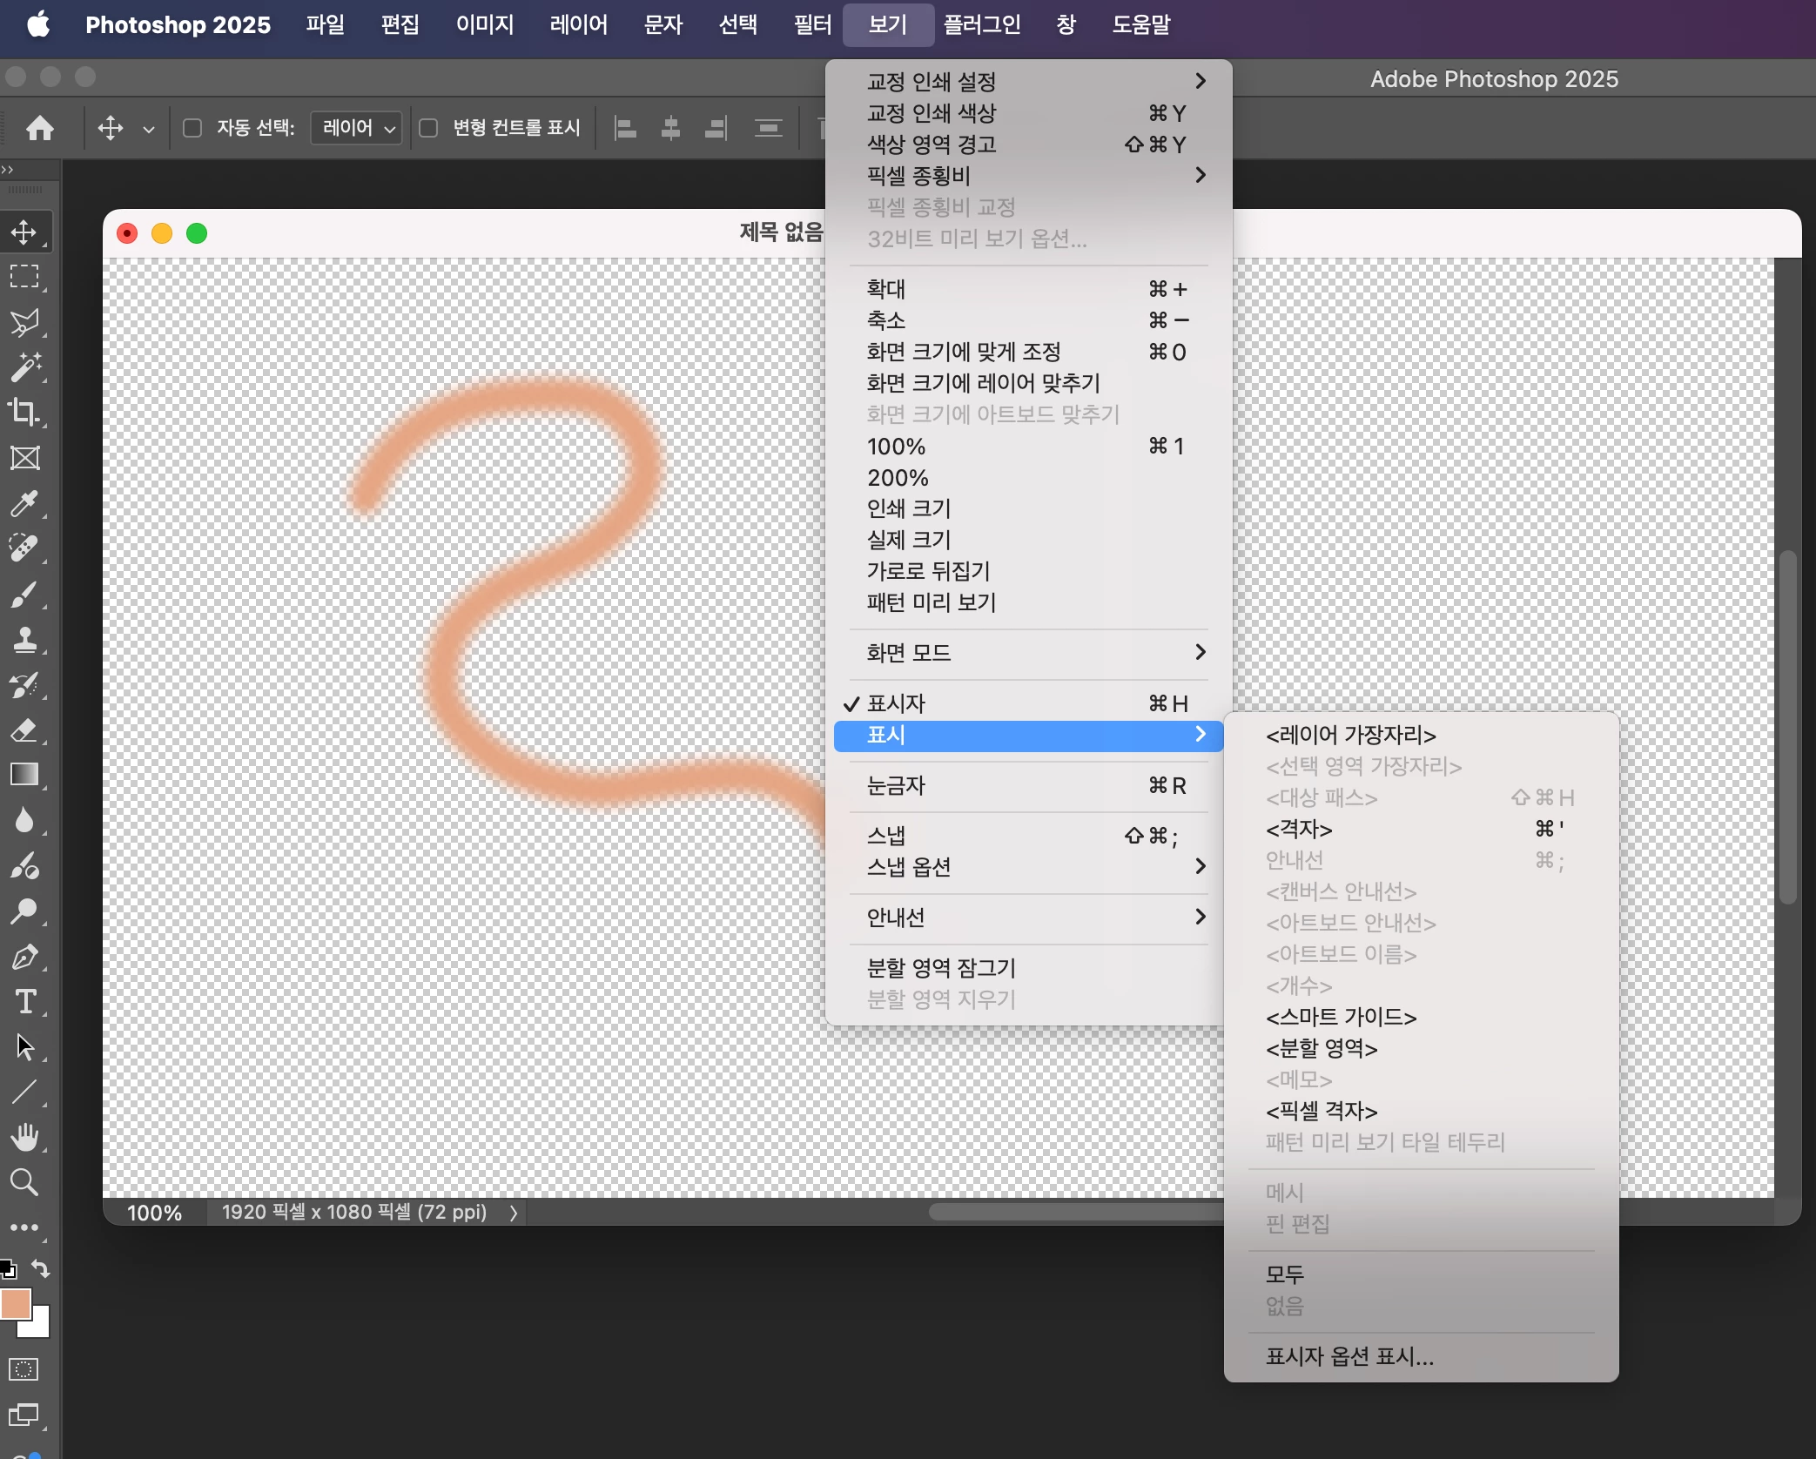Click the foreground color swatch

[x=16, y=1304]
